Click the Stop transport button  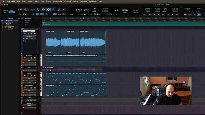pyautogui.click(x=168, y=15)
